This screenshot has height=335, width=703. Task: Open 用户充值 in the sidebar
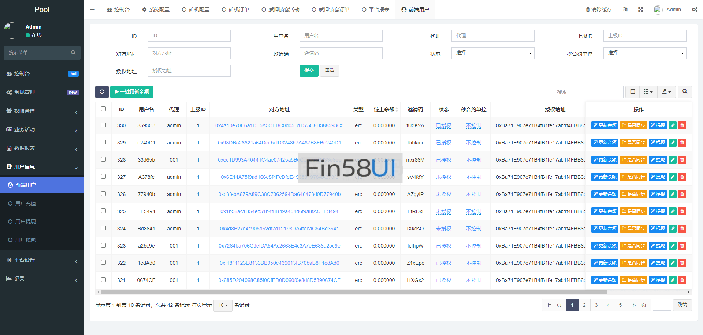(26, 203)
